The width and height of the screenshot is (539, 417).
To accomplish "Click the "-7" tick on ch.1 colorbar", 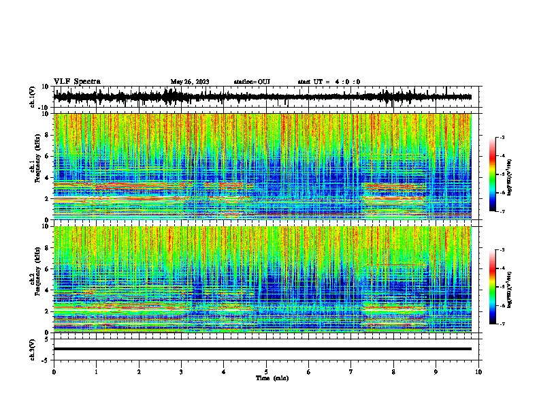I will pos(502,211).
